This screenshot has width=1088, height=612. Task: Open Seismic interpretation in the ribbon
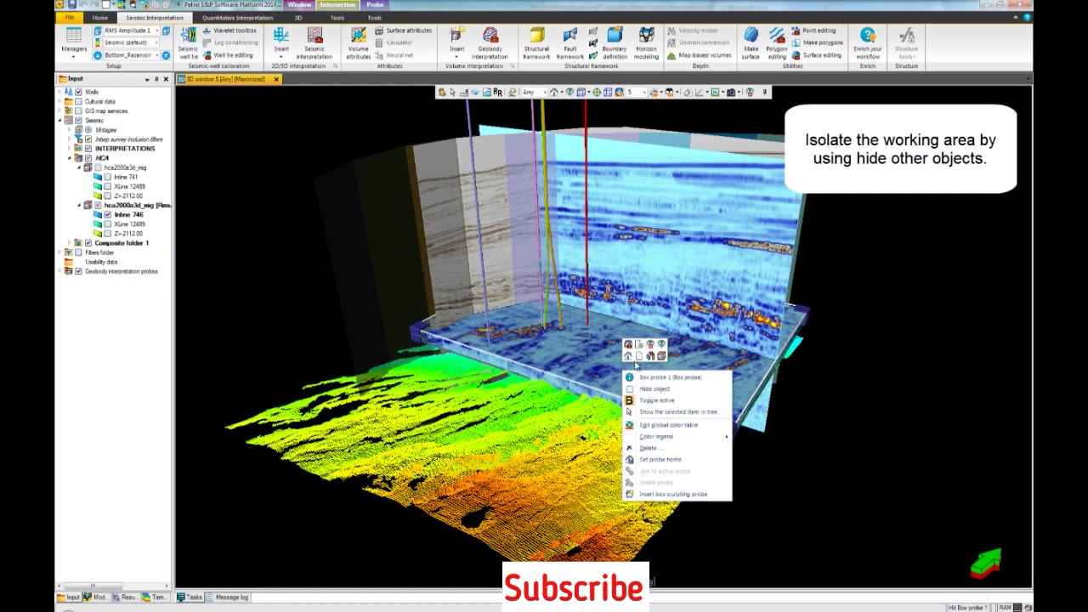click(x=314, y=42)
